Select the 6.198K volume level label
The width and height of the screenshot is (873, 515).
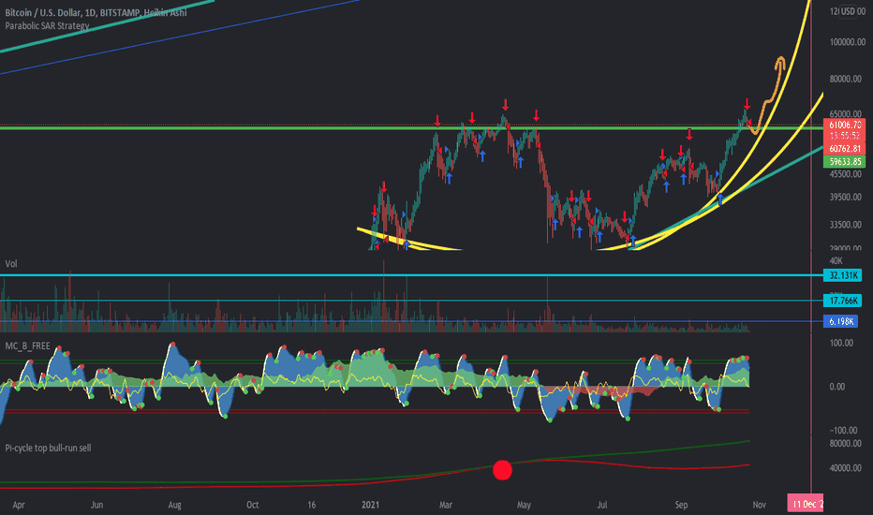(x=840, y=322)
